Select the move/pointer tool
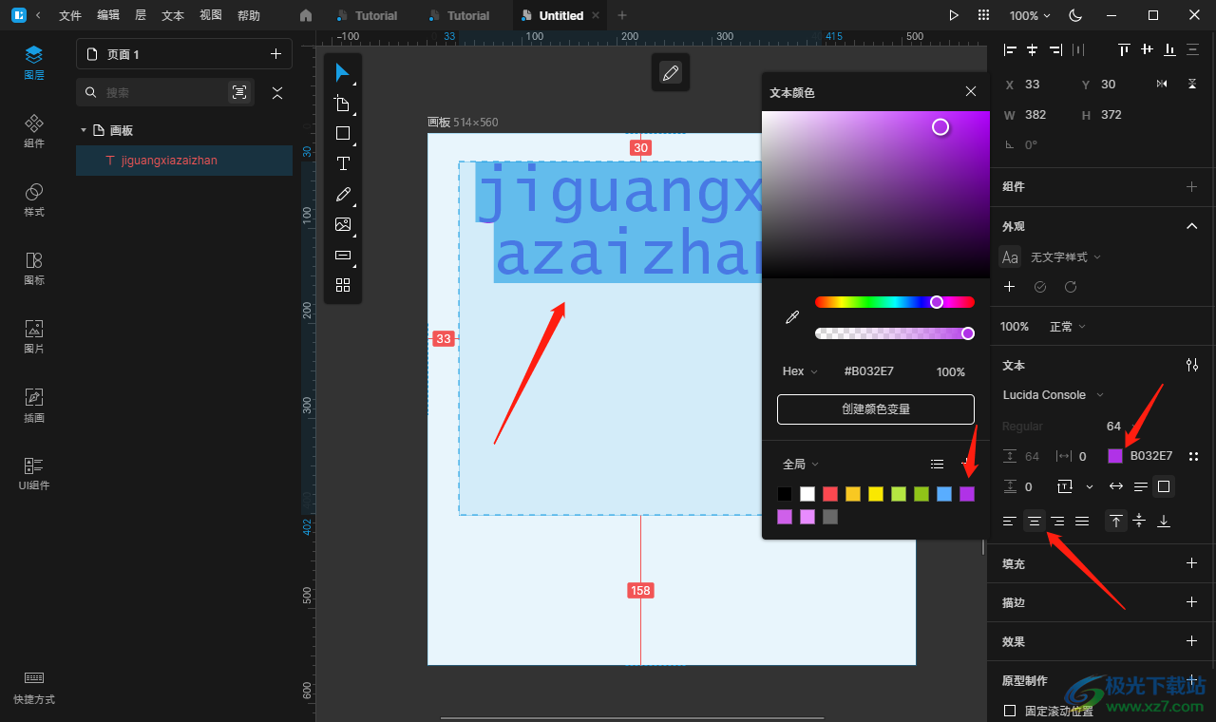This screenshot has width=1216, height=722. [343, 73]
